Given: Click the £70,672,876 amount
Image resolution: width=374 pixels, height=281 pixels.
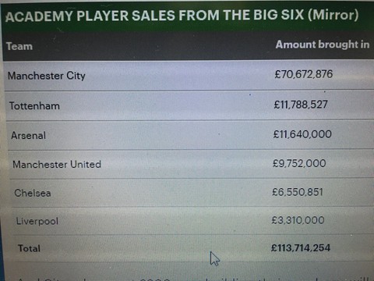Looking at the screenshot, I should (x=304, y=74).
